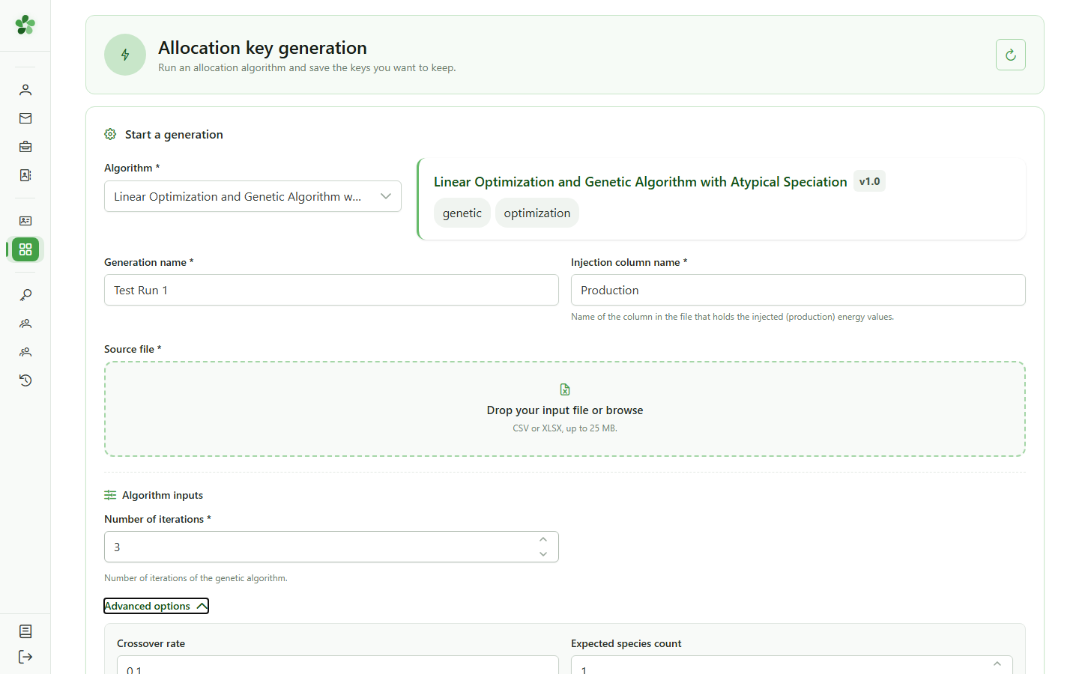
Task: Click the Crossover rate input field
Action: pos(337,665)
